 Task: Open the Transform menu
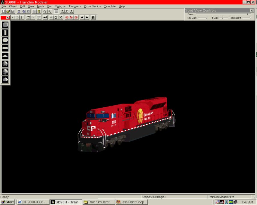click(75, 6)
